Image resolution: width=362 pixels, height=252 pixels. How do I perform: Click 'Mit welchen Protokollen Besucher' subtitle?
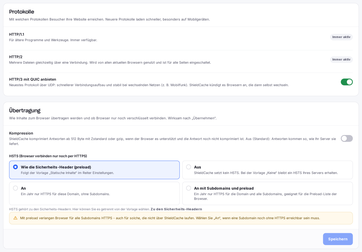tap(110, 19)
